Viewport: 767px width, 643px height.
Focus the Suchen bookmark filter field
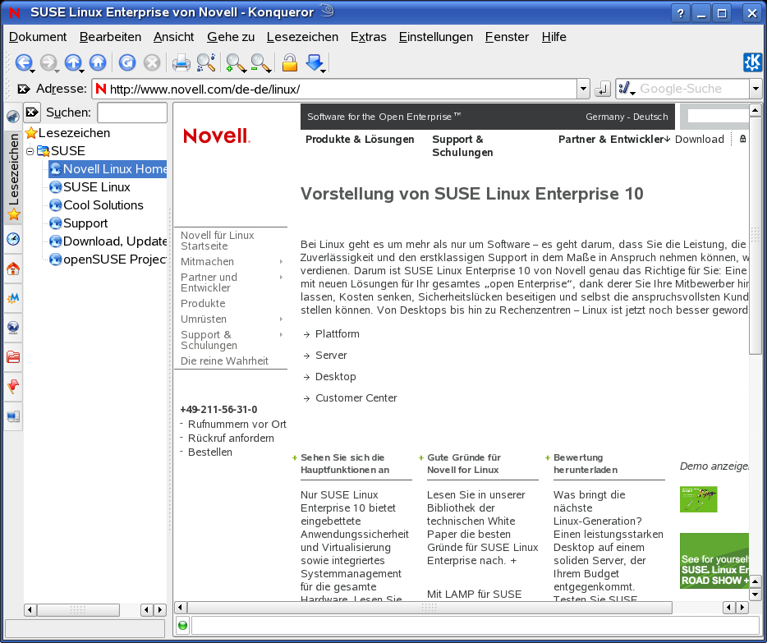132,113
